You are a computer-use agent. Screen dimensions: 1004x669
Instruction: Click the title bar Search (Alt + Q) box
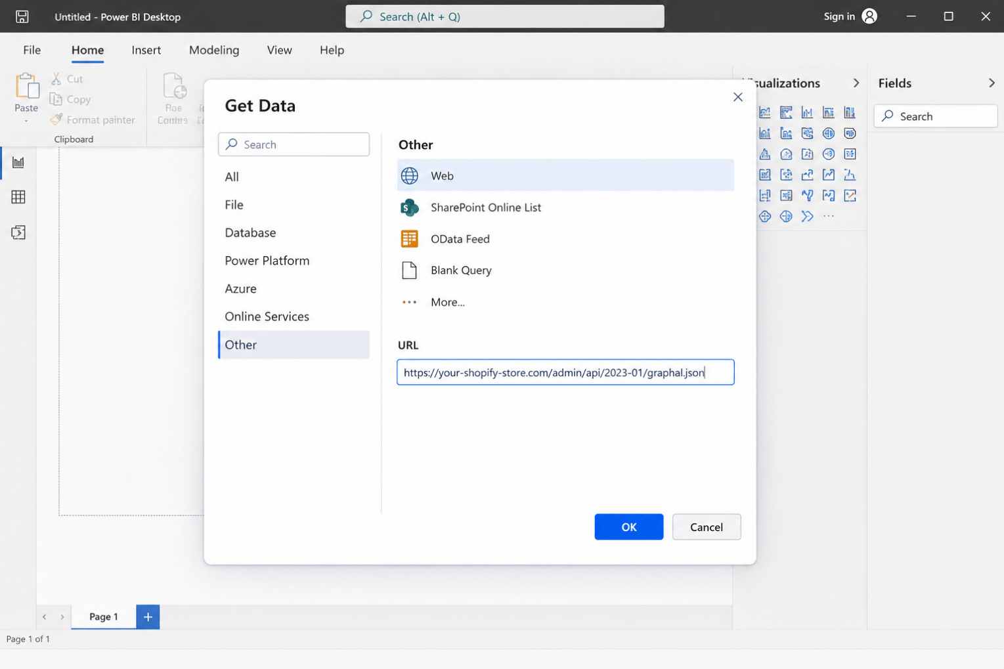click(x=505, y=16)
